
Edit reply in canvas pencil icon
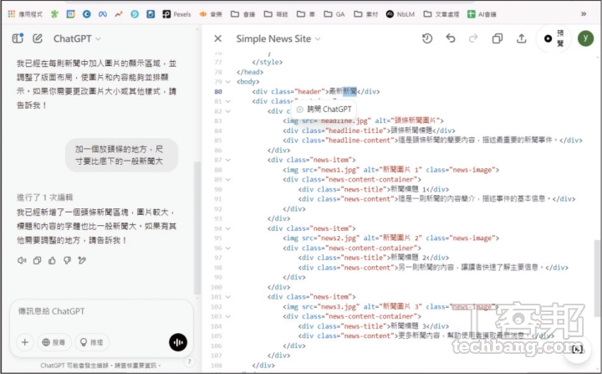click(82, 260)
